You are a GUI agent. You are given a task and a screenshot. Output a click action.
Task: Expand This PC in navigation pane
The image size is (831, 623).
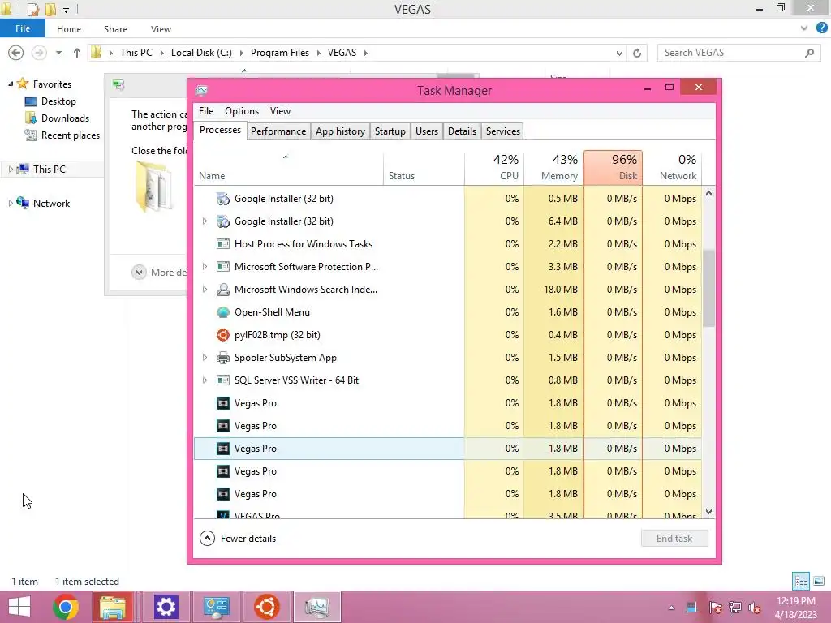coord(10,170)
